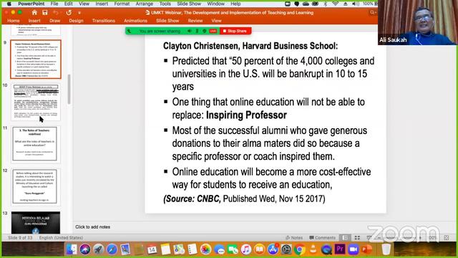Undo the last action
Viewport: 458px width, 258px height.
point(56,13)
